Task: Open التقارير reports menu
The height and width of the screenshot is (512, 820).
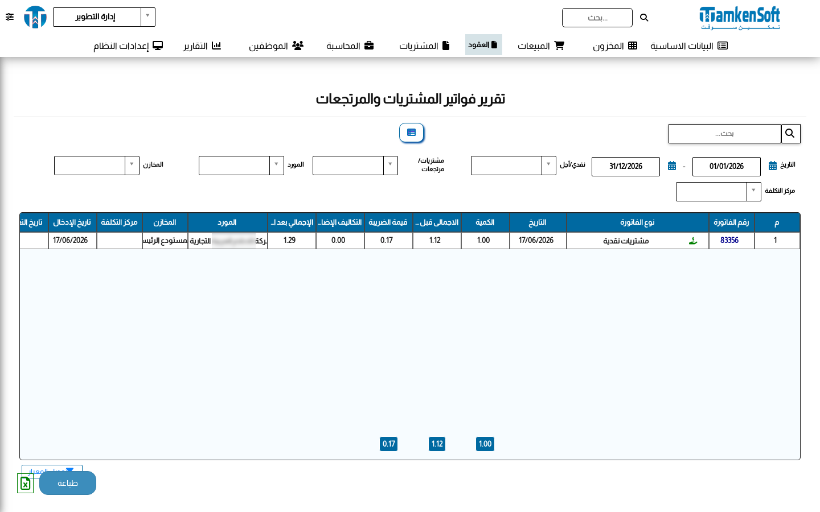Action: 202,46
